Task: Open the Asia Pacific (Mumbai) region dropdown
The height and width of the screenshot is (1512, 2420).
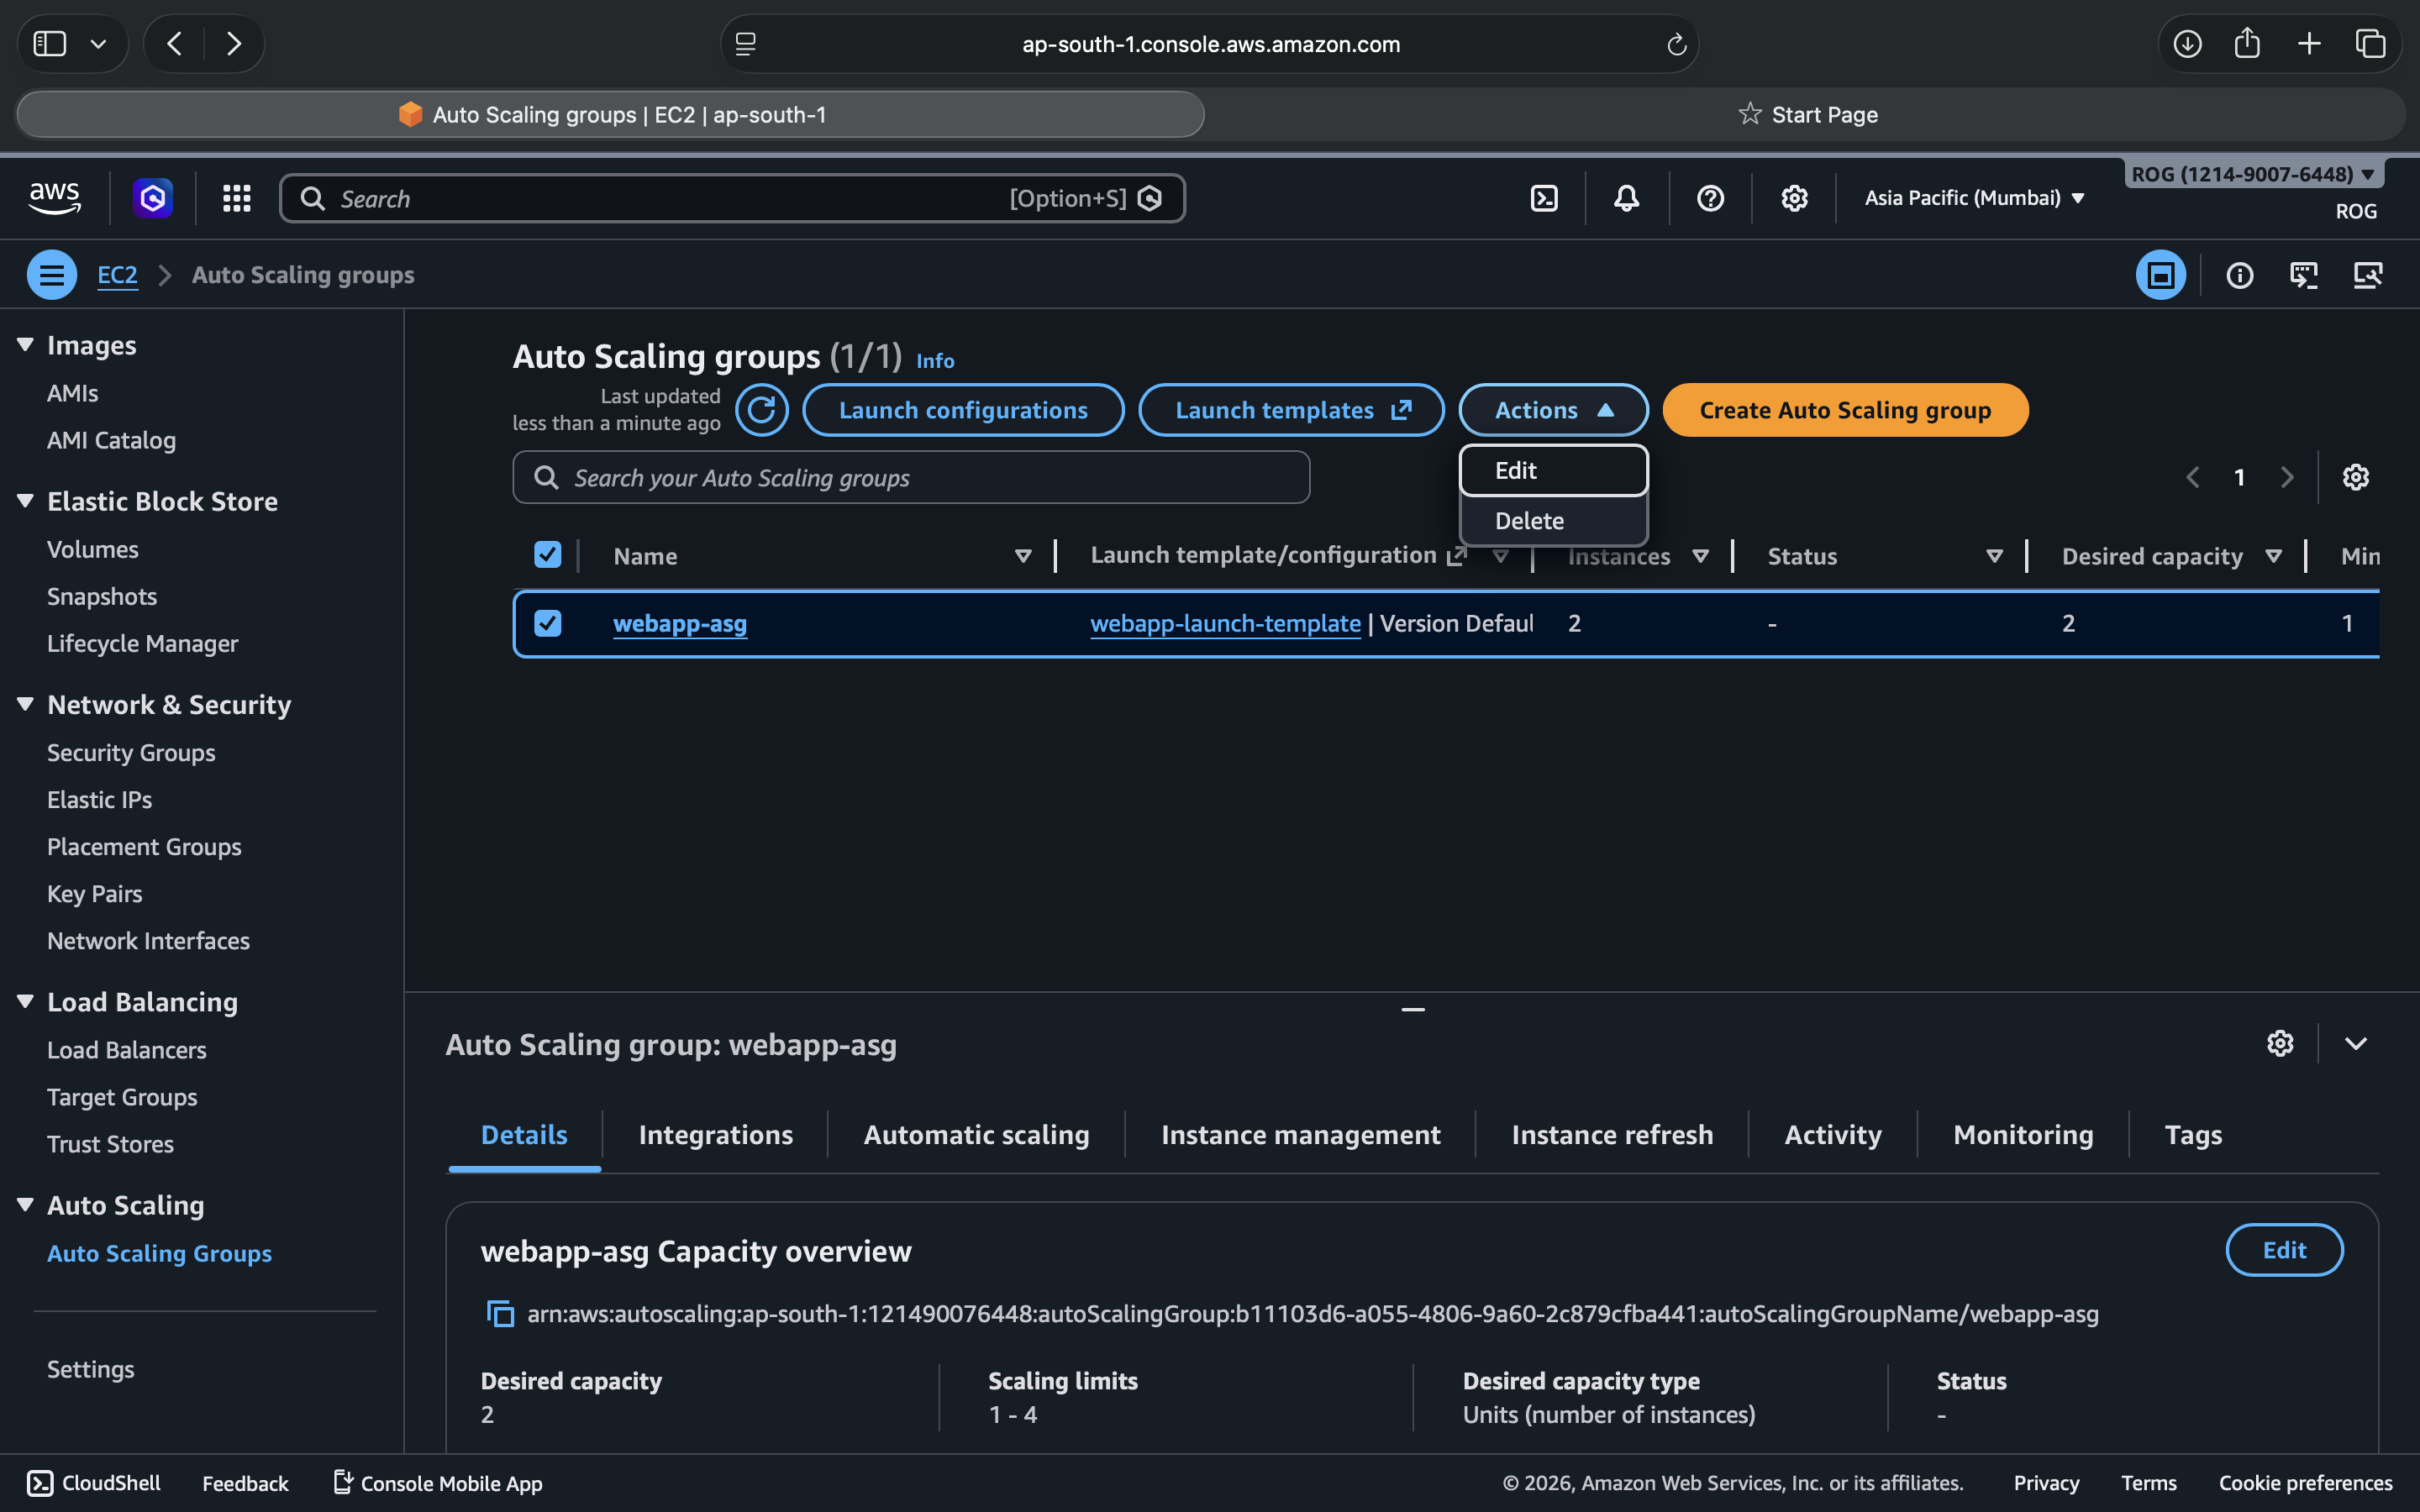Action: point(1973,198)
